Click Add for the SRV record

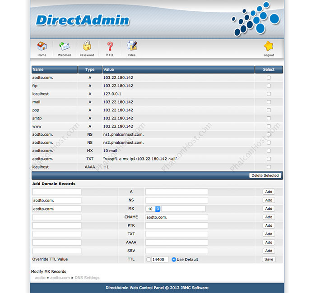269,251
